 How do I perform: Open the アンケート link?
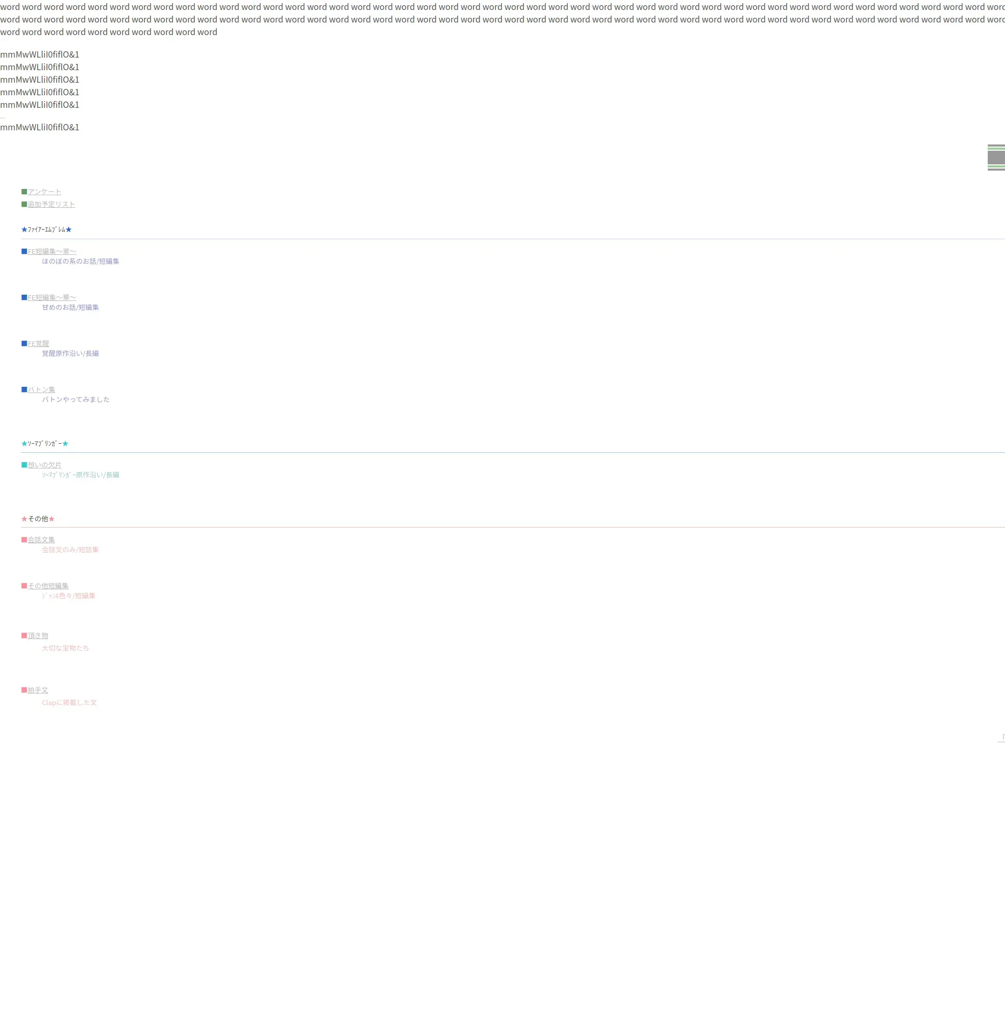[x=44, y=192]
